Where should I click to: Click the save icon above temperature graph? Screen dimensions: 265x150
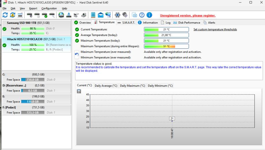click(x=79, y=91)
